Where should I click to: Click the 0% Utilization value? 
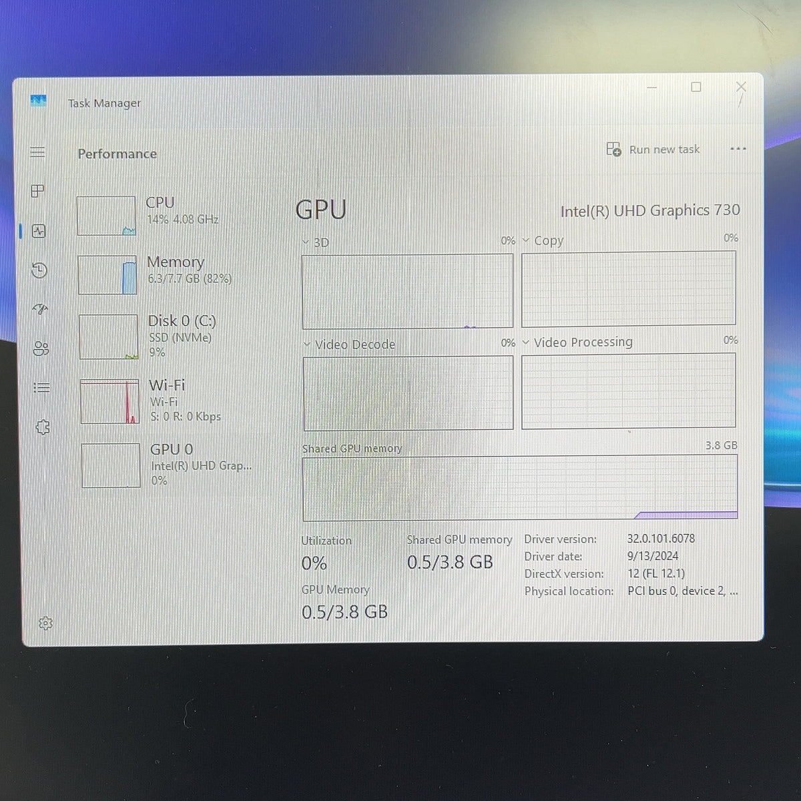point(314,563)
